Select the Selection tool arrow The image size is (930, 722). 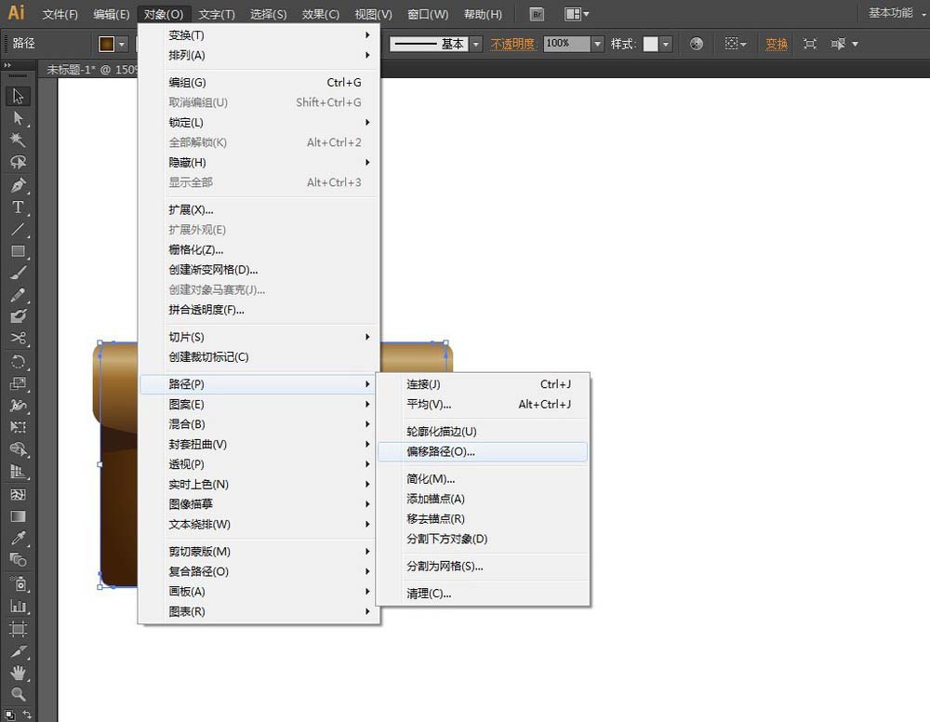click(18, 96)
